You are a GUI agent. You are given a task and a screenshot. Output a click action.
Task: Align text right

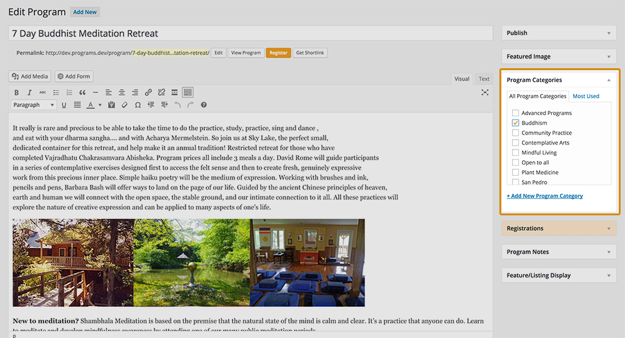tap(135, 92)
